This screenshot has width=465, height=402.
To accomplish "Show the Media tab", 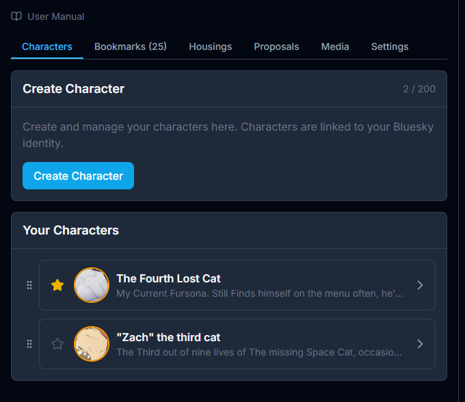I will click(x=335, y=46).
